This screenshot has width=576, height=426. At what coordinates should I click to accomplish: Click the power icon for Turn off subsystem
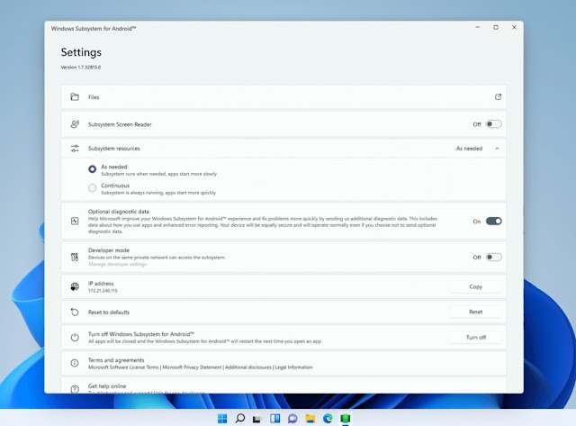[75, 338]
